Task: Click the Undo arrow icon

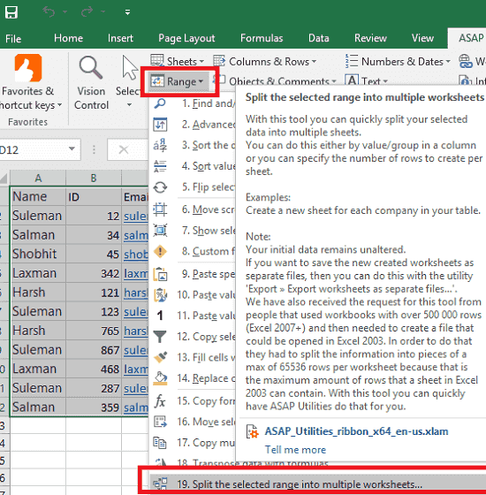Action: [x=49, y=12]
